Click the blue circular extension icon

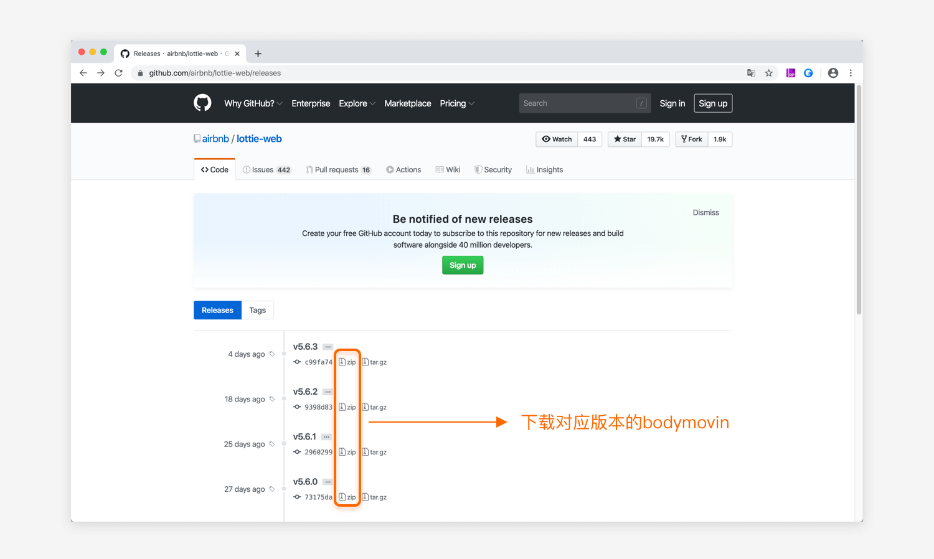coord(808,73)
